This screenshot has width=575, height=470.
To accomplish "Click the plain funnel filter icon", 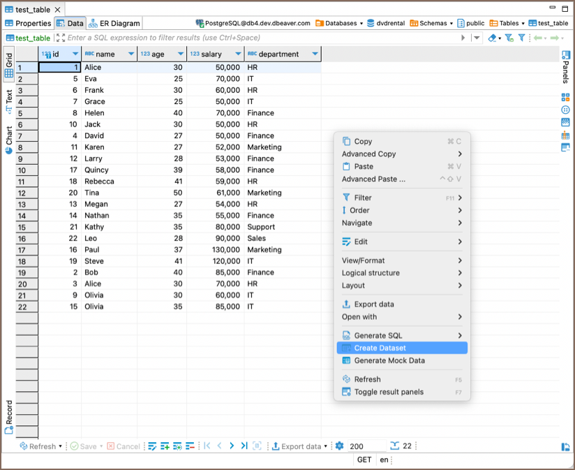I will click(x=521, y=38).
